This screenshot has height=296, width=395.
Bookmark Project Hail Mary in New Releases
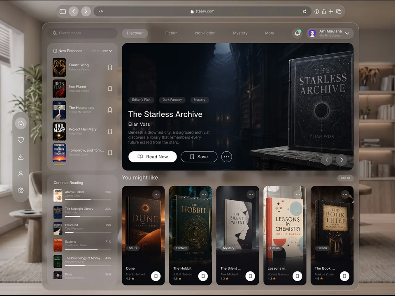(110, 131)
